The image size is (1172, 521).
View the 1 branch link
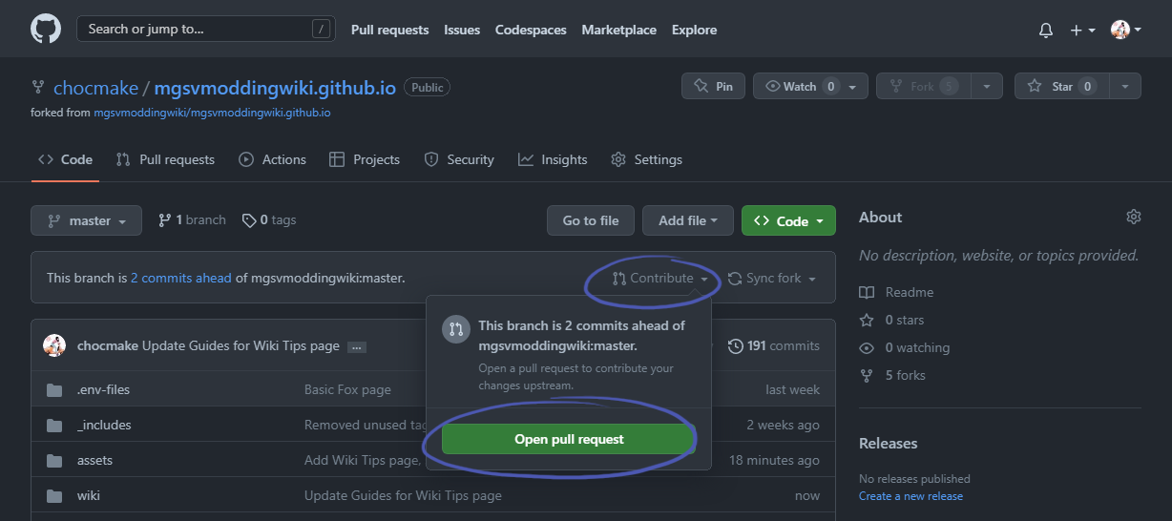click(192, 219)
